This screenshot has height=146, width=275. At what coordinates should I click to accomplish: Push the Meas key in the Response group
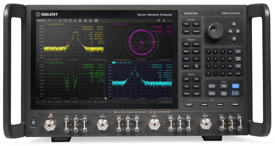coord(186,44)
